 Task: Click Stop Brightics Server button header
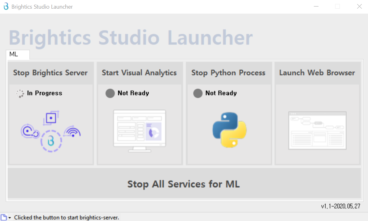pos(51,73)
